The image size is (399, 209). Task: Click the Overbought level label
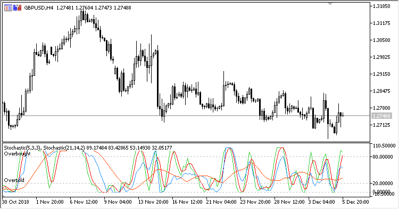pos(18,154)
